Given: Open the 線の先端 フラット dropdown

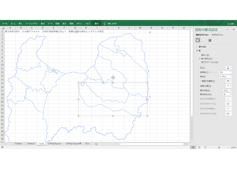Looking at the screenshot, I should coord(227,90).
